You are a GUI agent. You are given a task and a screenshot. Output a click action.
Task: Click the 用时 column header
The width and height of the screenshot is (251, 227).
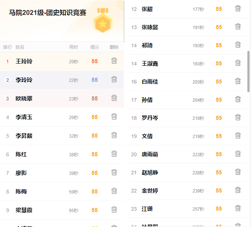click(x=73, y=47)
